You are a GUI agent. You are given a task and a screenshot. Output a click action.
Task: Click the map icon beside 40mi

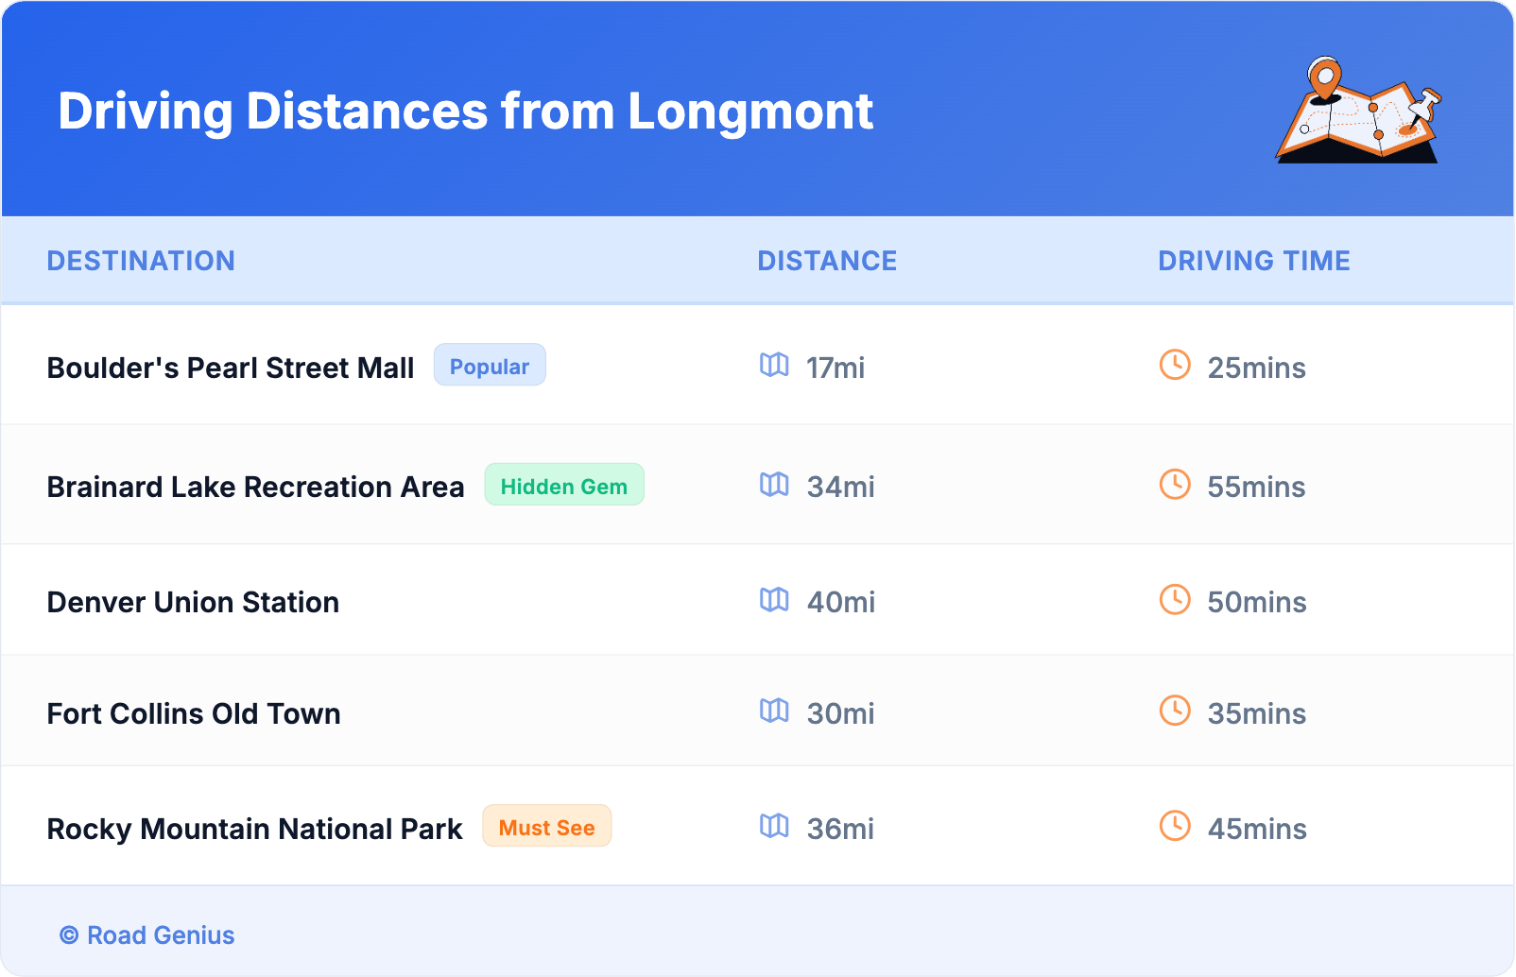pos(774,600)
